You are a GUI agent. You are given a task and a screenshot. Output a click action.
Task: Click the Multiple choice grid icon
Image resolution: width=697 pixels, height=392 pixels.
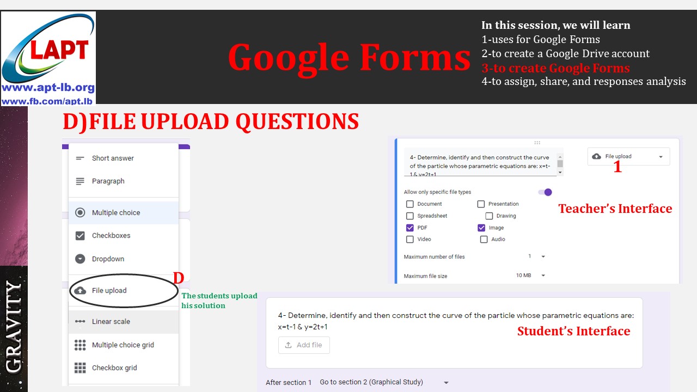point(79,345)
